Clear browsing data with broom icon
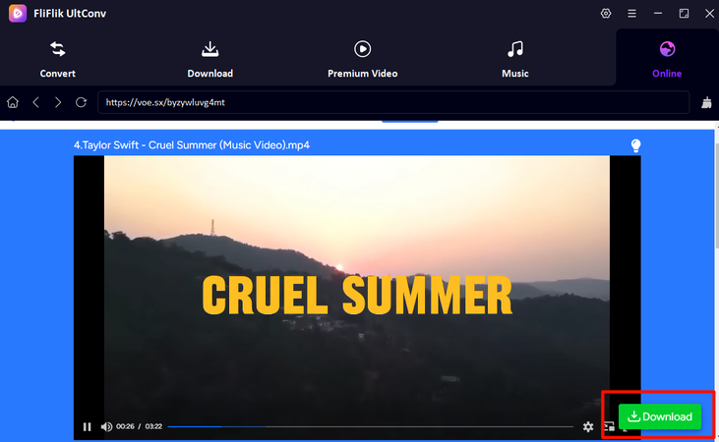 706,102
